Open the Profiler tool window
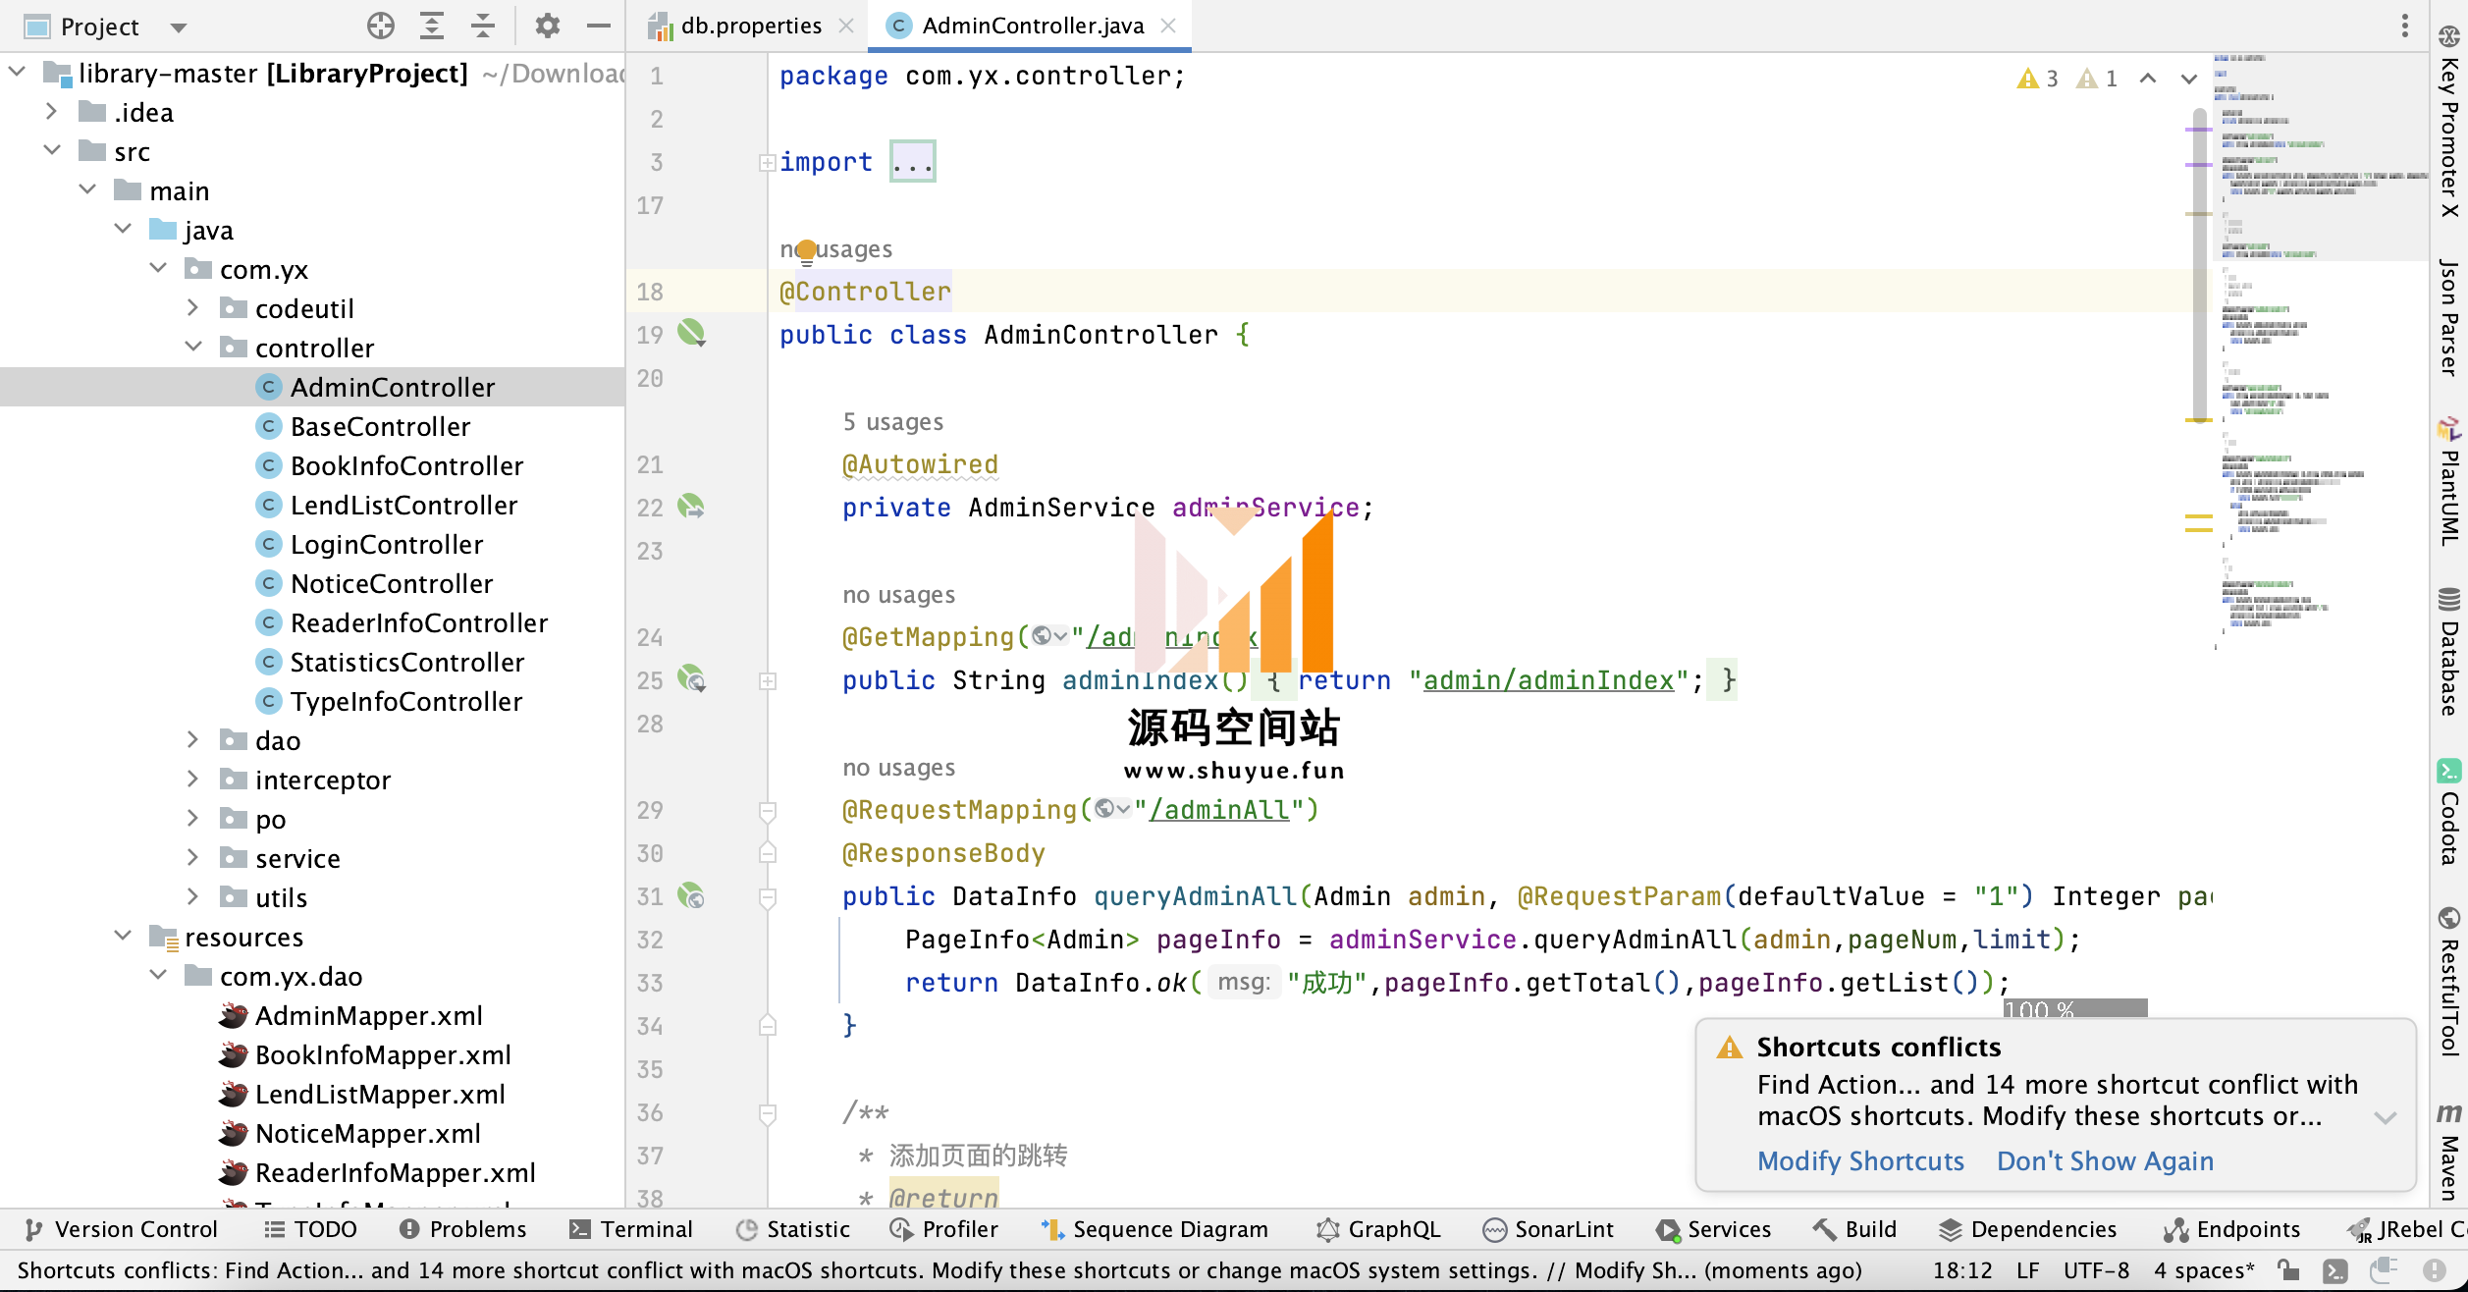 943,1229
